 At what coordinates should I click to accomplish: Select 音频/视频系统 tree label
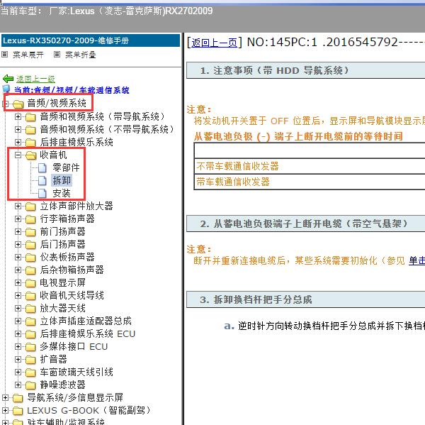coord(57,103)
